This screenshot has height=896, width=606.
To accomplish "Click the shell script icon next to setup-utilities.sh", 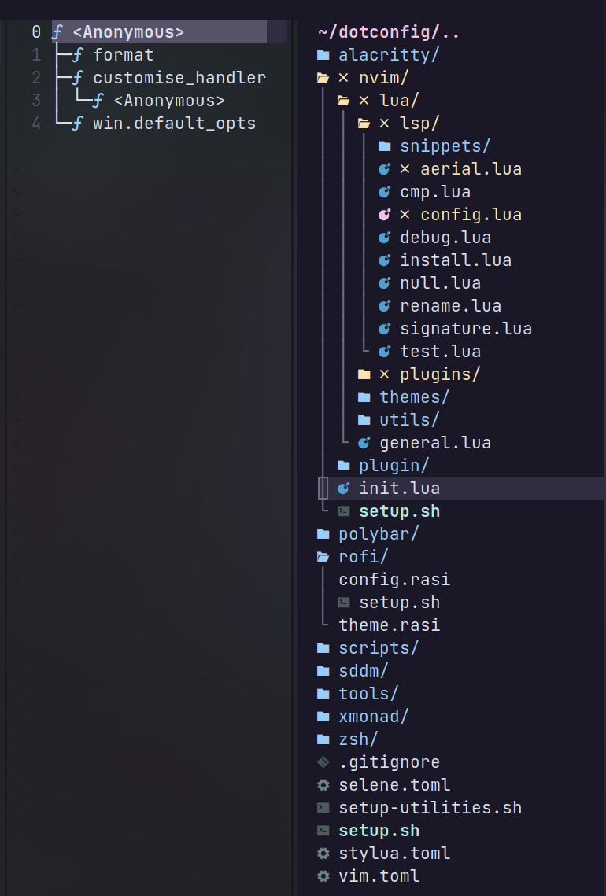I will [323, 807].
